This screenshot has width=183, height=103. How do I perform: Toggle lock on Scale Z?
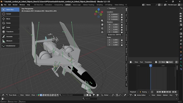tap(122, 45)
